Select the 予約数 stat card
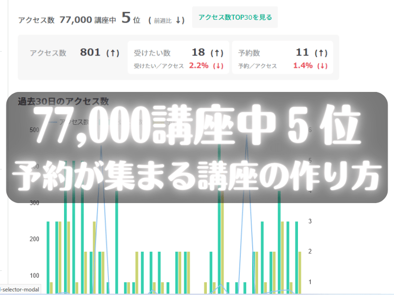 (x=282, y=58)
